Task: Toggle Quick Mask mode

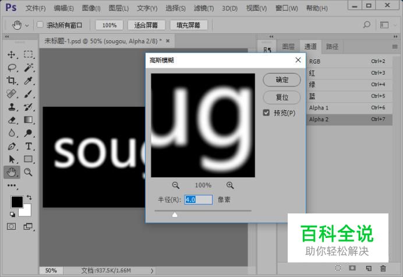Action: point(11,226)
